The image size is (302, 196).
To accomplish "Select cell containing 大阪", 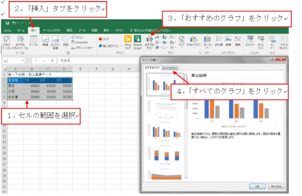I will pos(15,91).
